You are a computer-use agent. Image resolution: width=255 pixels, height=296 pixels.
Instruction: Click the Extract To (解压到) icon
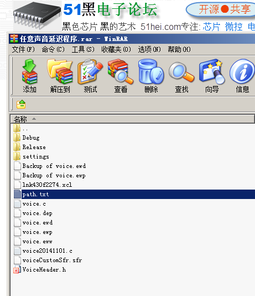pos(60,76)
